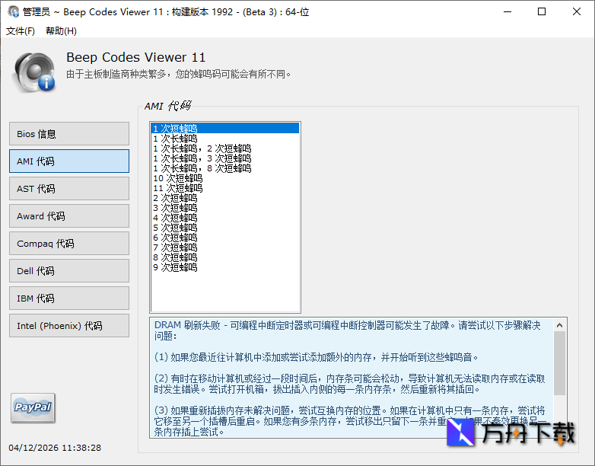Choose 1 次长蜂鸣, 8 次短蜂鸣
Screen dimensions: 595x466
pyautogui.click(x=225, y=168)
